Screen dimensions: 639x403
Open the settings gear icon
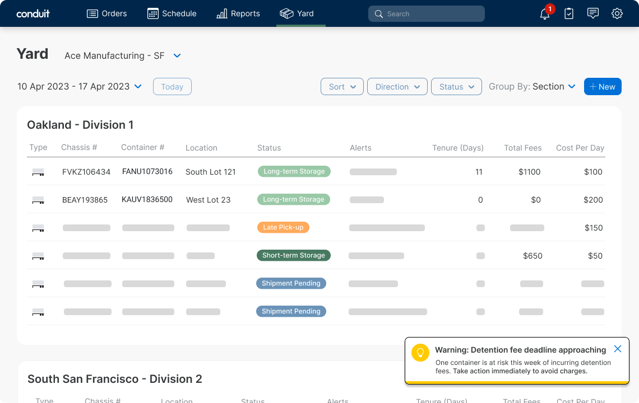(x=617, y=13)
